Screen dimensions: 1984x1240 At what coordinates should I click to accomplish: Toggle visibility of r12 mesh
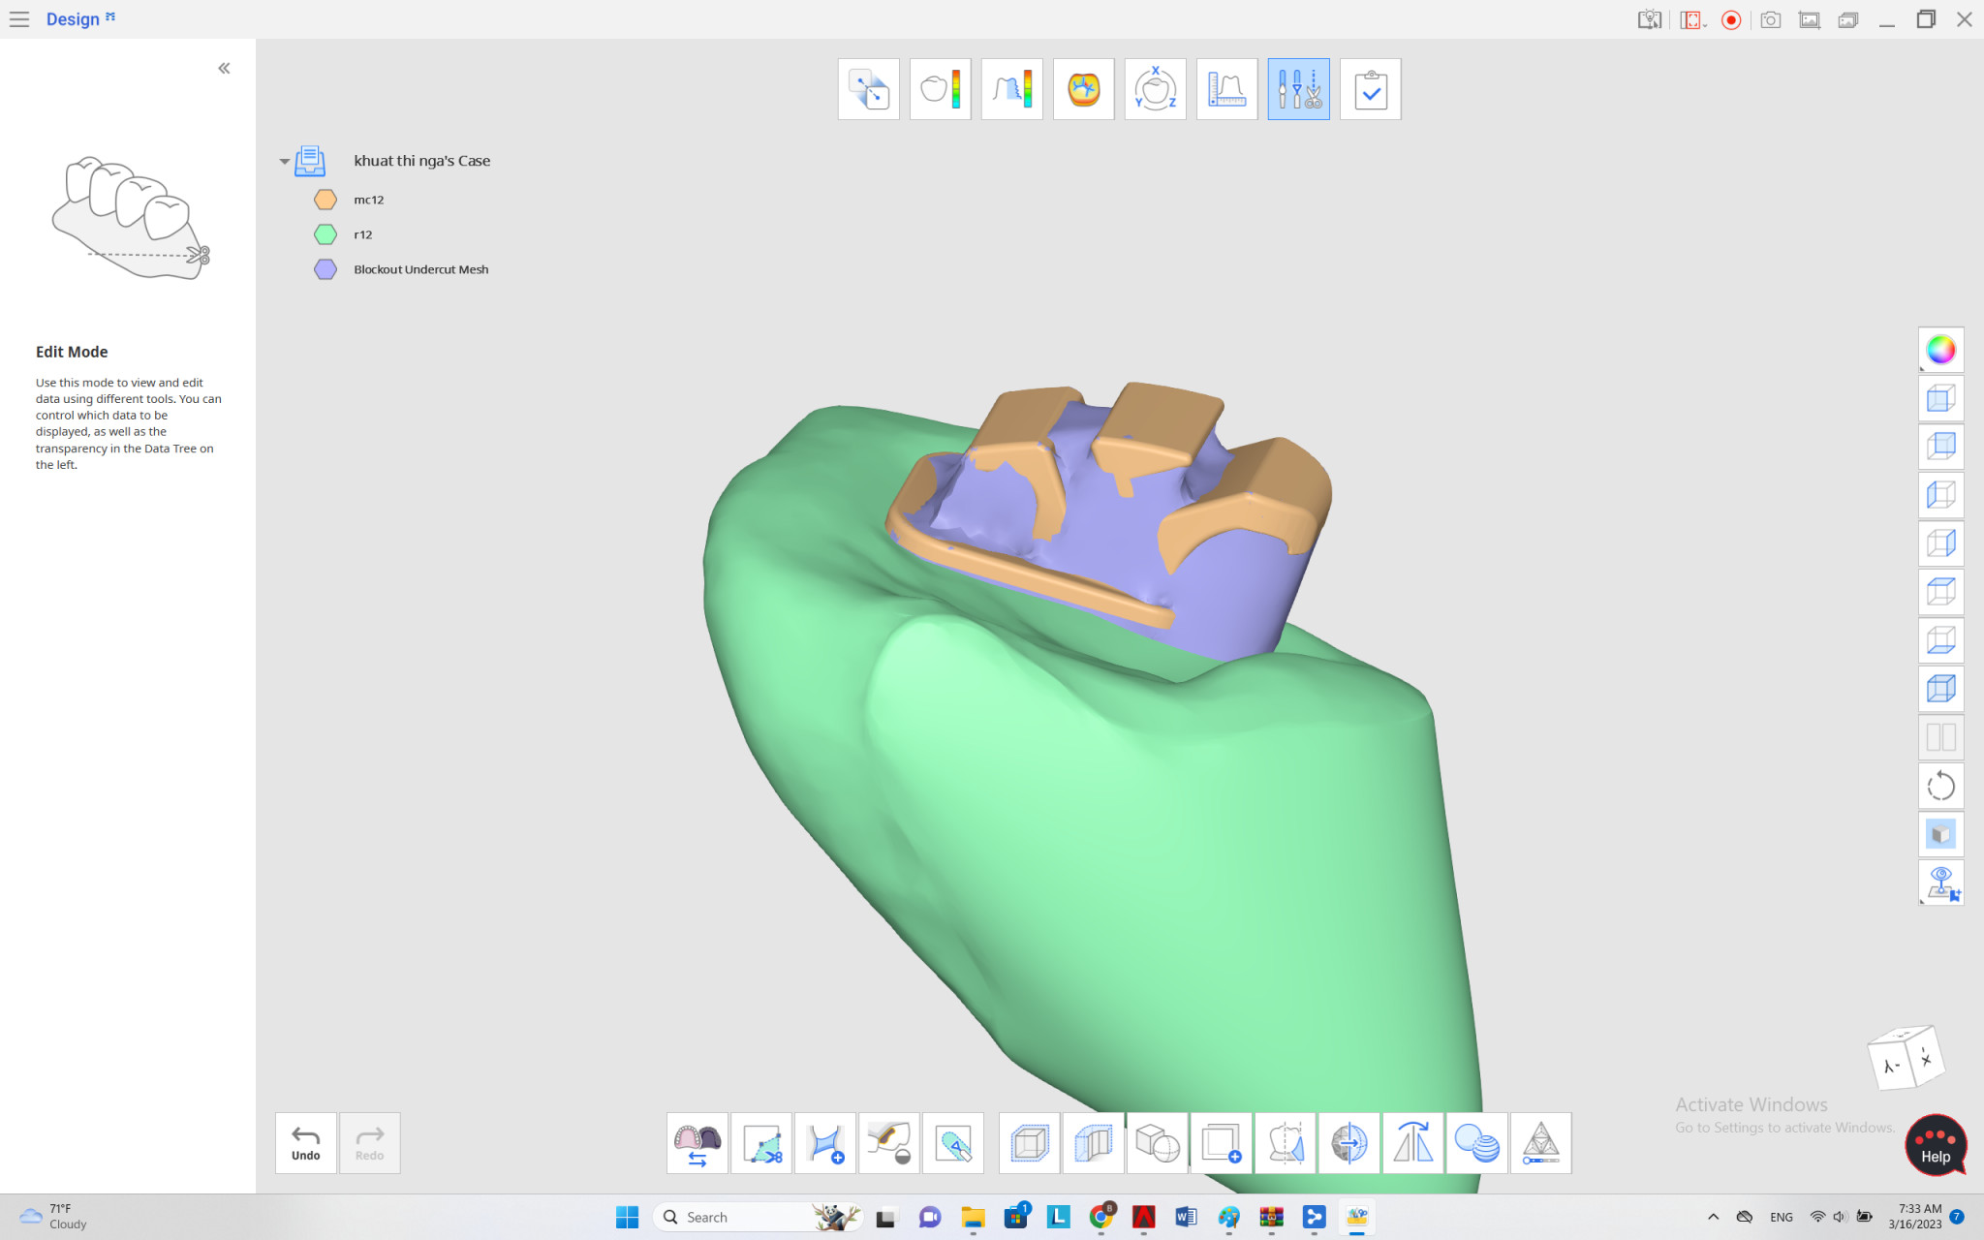click(325, 234)
